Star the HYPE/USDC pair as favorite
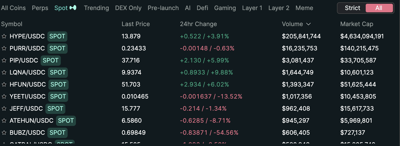Screen dimensions: 400x146 point(4,36)
